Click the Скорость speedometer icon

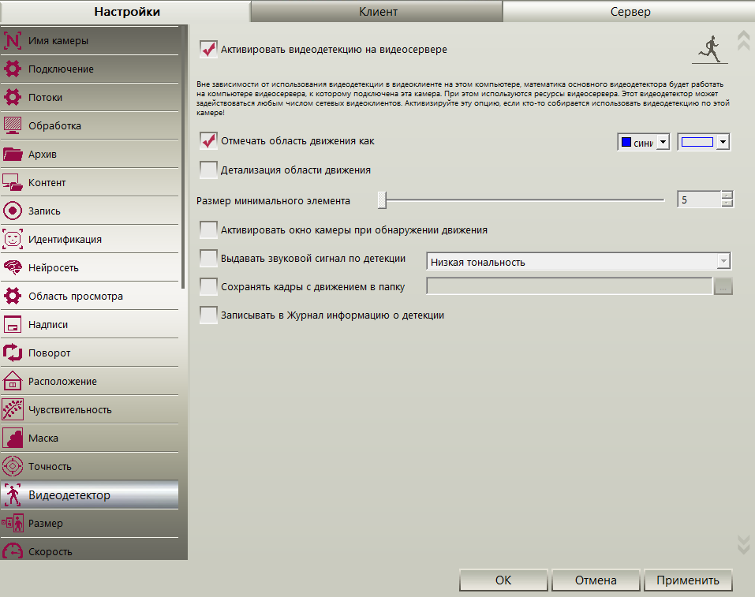click(x=13, y=551)
